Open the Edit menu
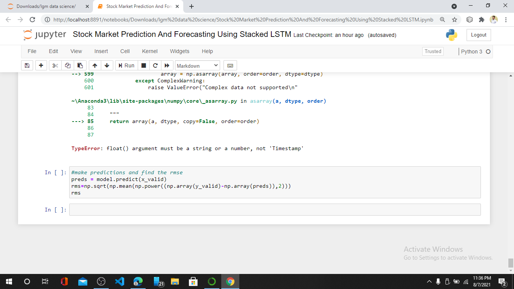Image resolution: width=514 pixels, height=289 pixels. [53, 51]
